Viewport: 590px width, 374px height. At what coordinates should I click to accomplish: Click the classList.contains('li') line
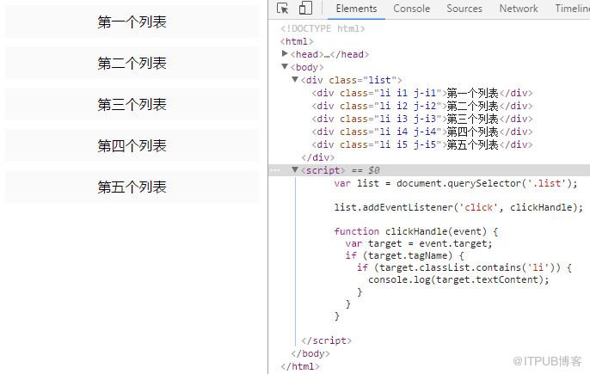click(x=464, y=267)
